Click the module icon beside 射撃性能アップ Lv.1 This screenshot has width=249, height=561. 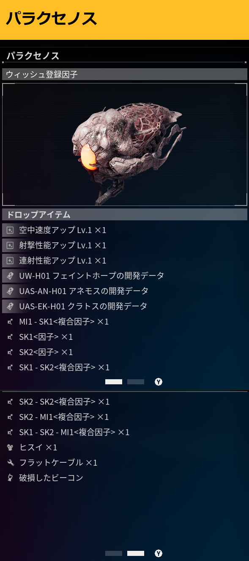(10, 245)
